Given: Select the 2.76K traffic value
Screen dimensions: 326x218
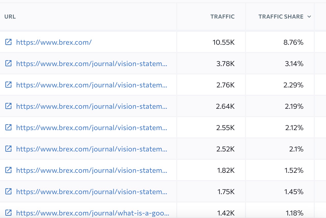Looking at the screenshot, I should coord(225,85).
